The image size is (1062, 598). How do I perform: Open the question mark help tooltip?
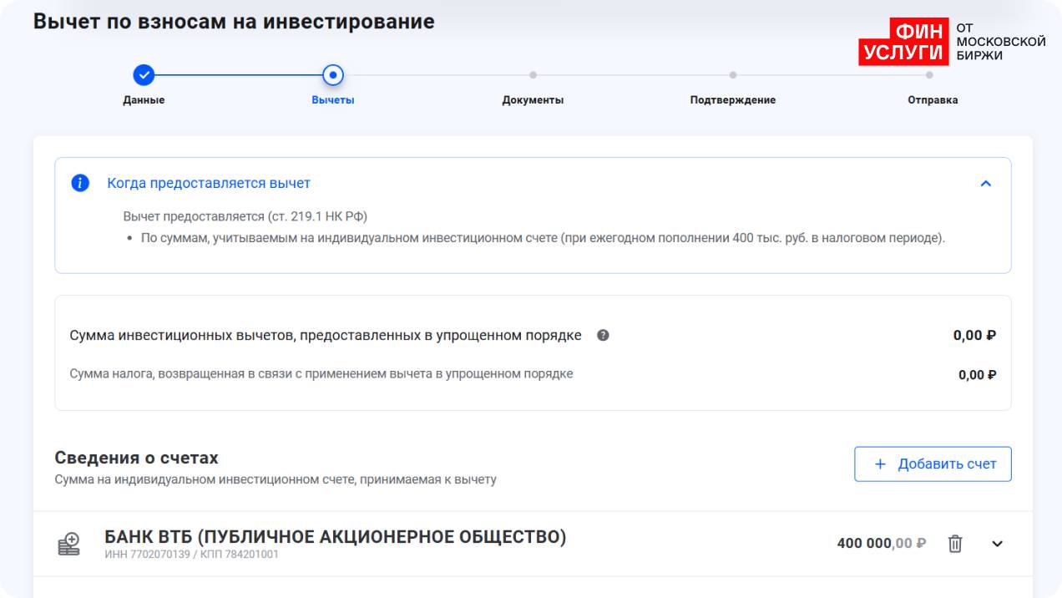click(x=603, y=336)
